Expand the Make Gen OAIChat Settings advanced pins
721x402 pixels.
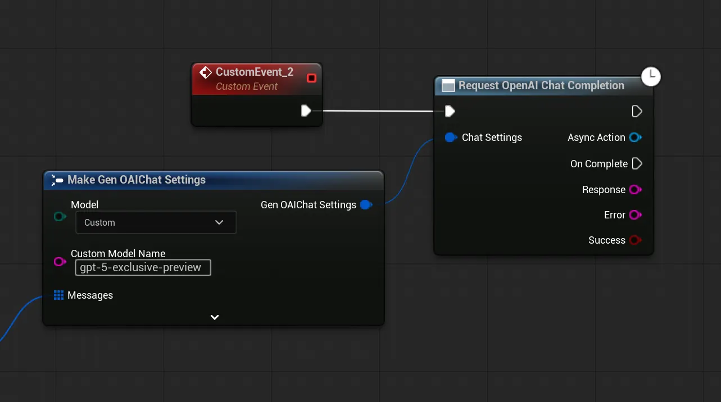(214, 317)
